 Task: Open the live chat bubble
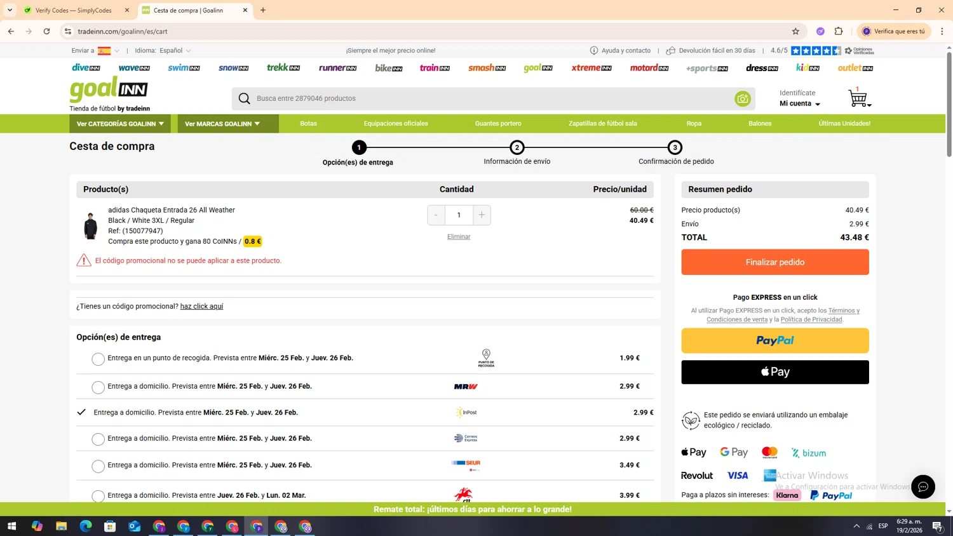coord(923,486)
